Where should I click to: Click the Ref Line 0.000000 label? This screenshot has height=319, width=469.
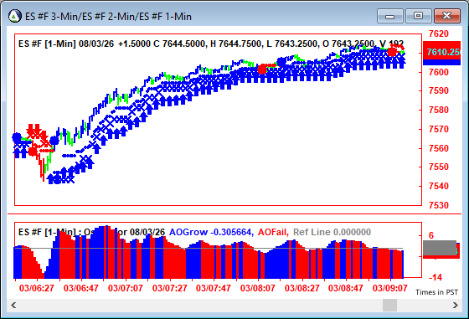pos(332,232)
